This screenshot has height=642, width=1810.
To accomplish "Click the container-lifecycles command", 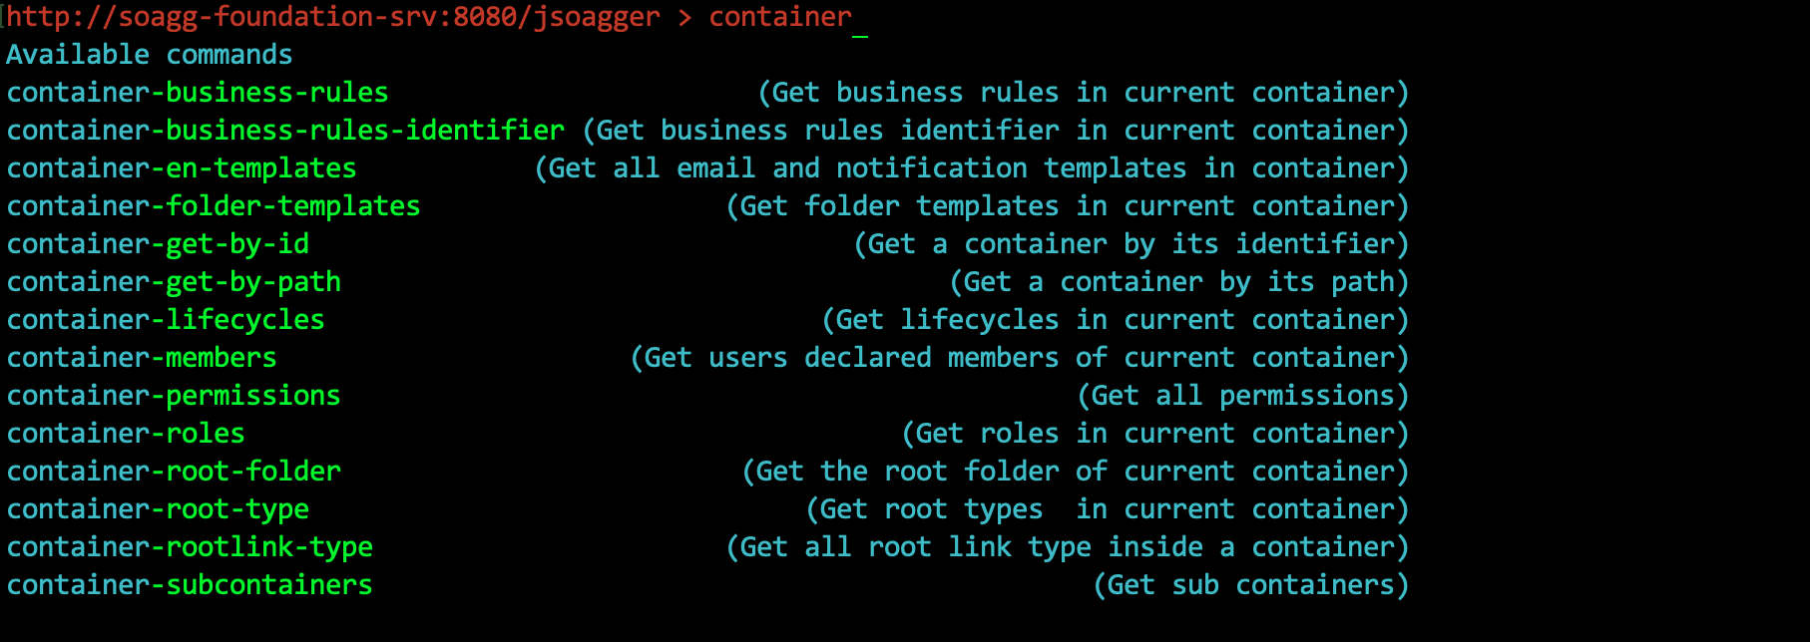I will [166, 320].
